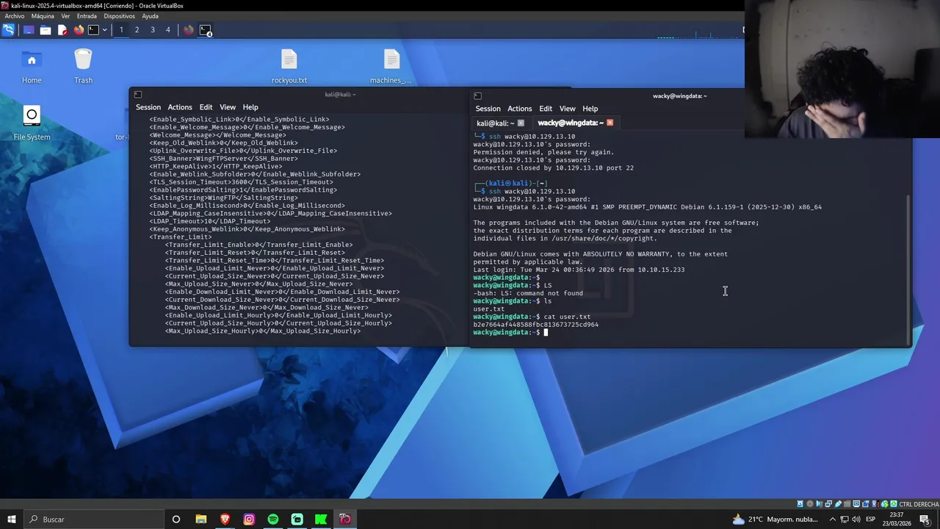
Task: Open Máquina menu in VirtualBox
Action: point(43,16)
